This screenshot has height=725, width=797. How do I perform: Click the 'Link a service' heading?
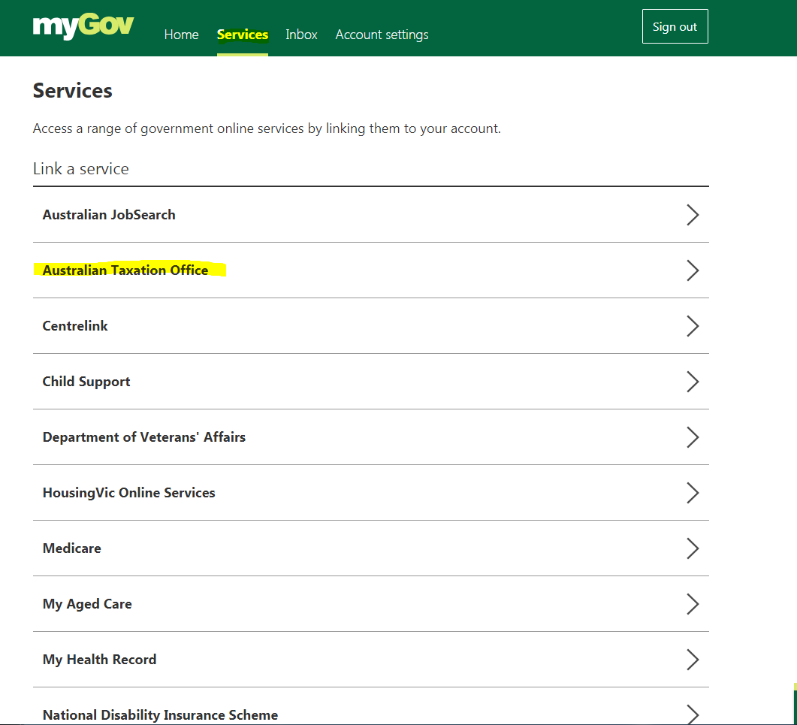(81, 169)
